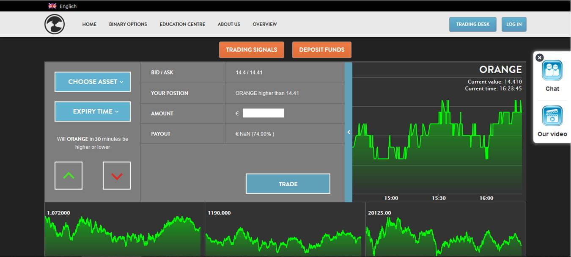Click the Log In button
571x257 pixels.
tap(514, 24)
